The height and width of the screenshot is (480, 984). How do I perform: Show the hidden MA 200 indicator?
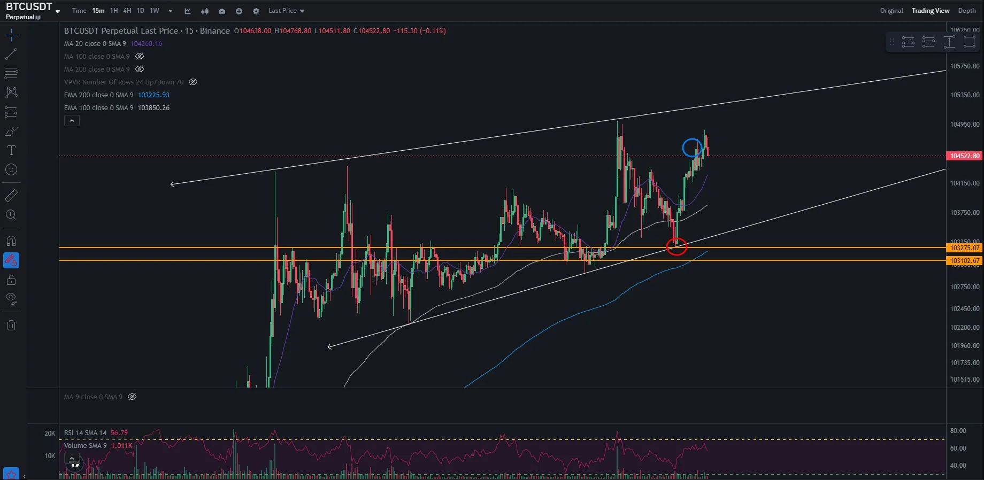click(x=140, y=69)
